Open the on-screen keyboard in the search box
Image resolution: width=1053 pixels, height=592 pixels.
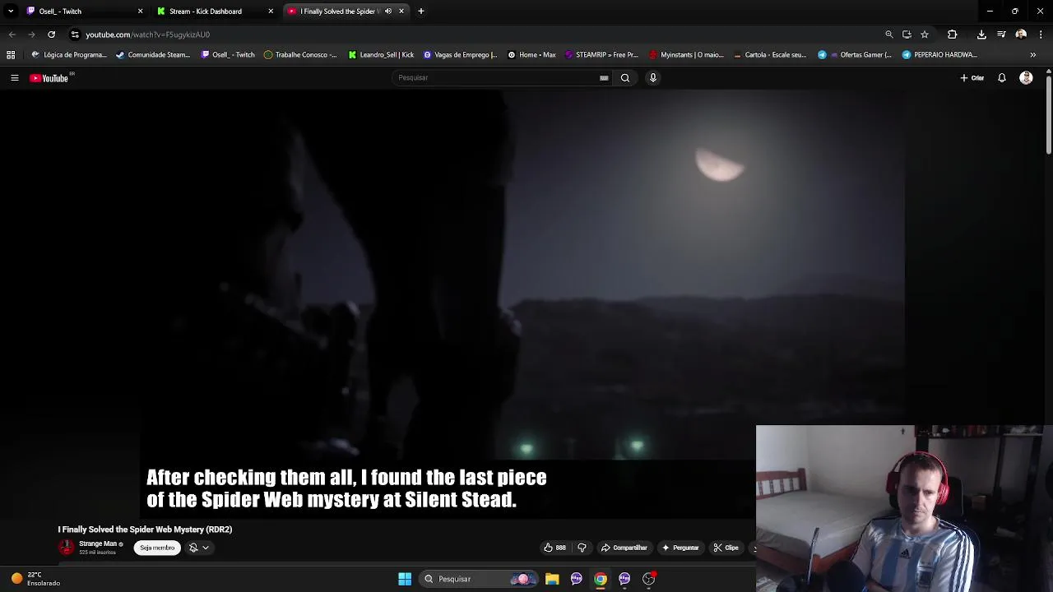(604, 78)
